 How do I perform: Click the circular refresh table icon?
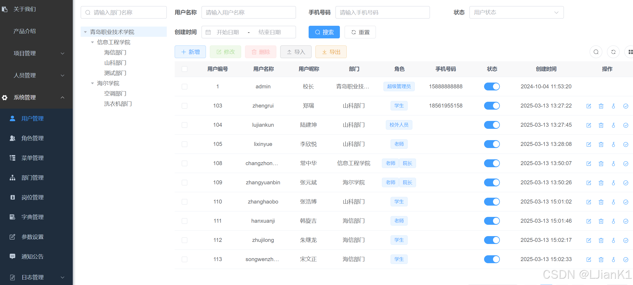coord(613,52)
